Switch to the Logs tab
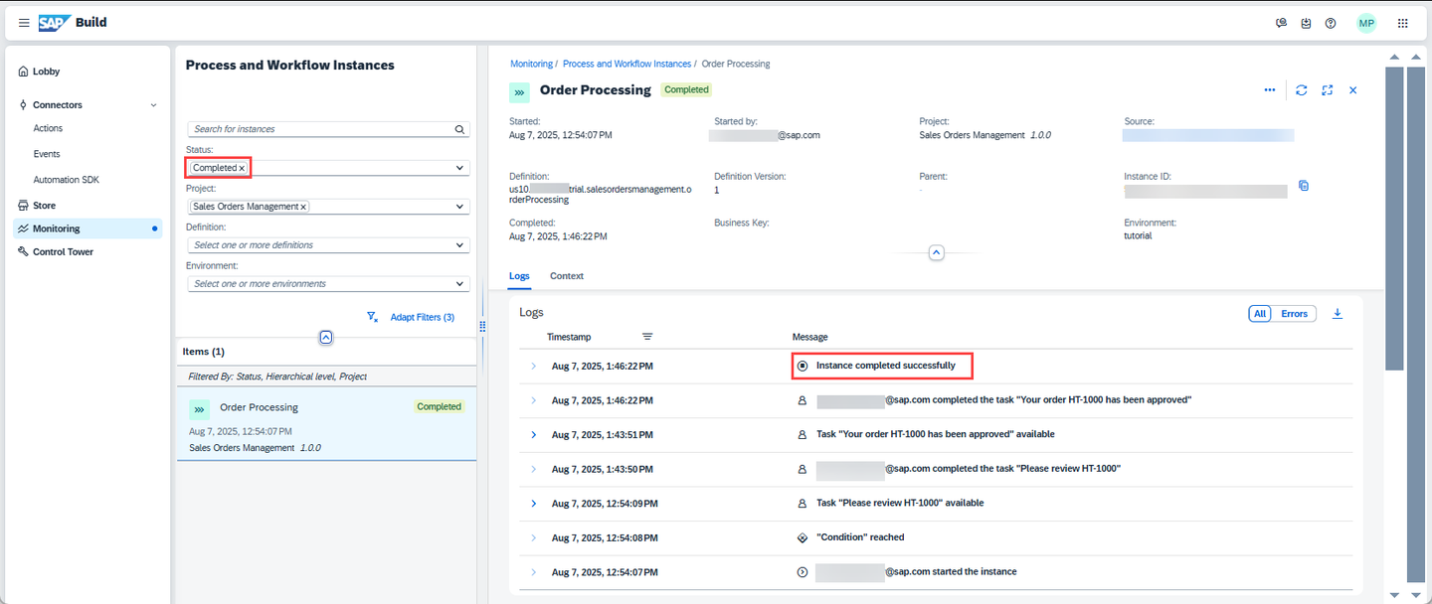Viewport: 1432px width, 604px height. click(x=519, y=276)
